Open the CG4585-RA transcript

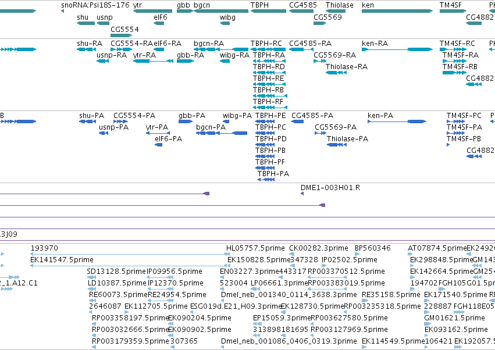pyautogui.click(x=301, y=49)
